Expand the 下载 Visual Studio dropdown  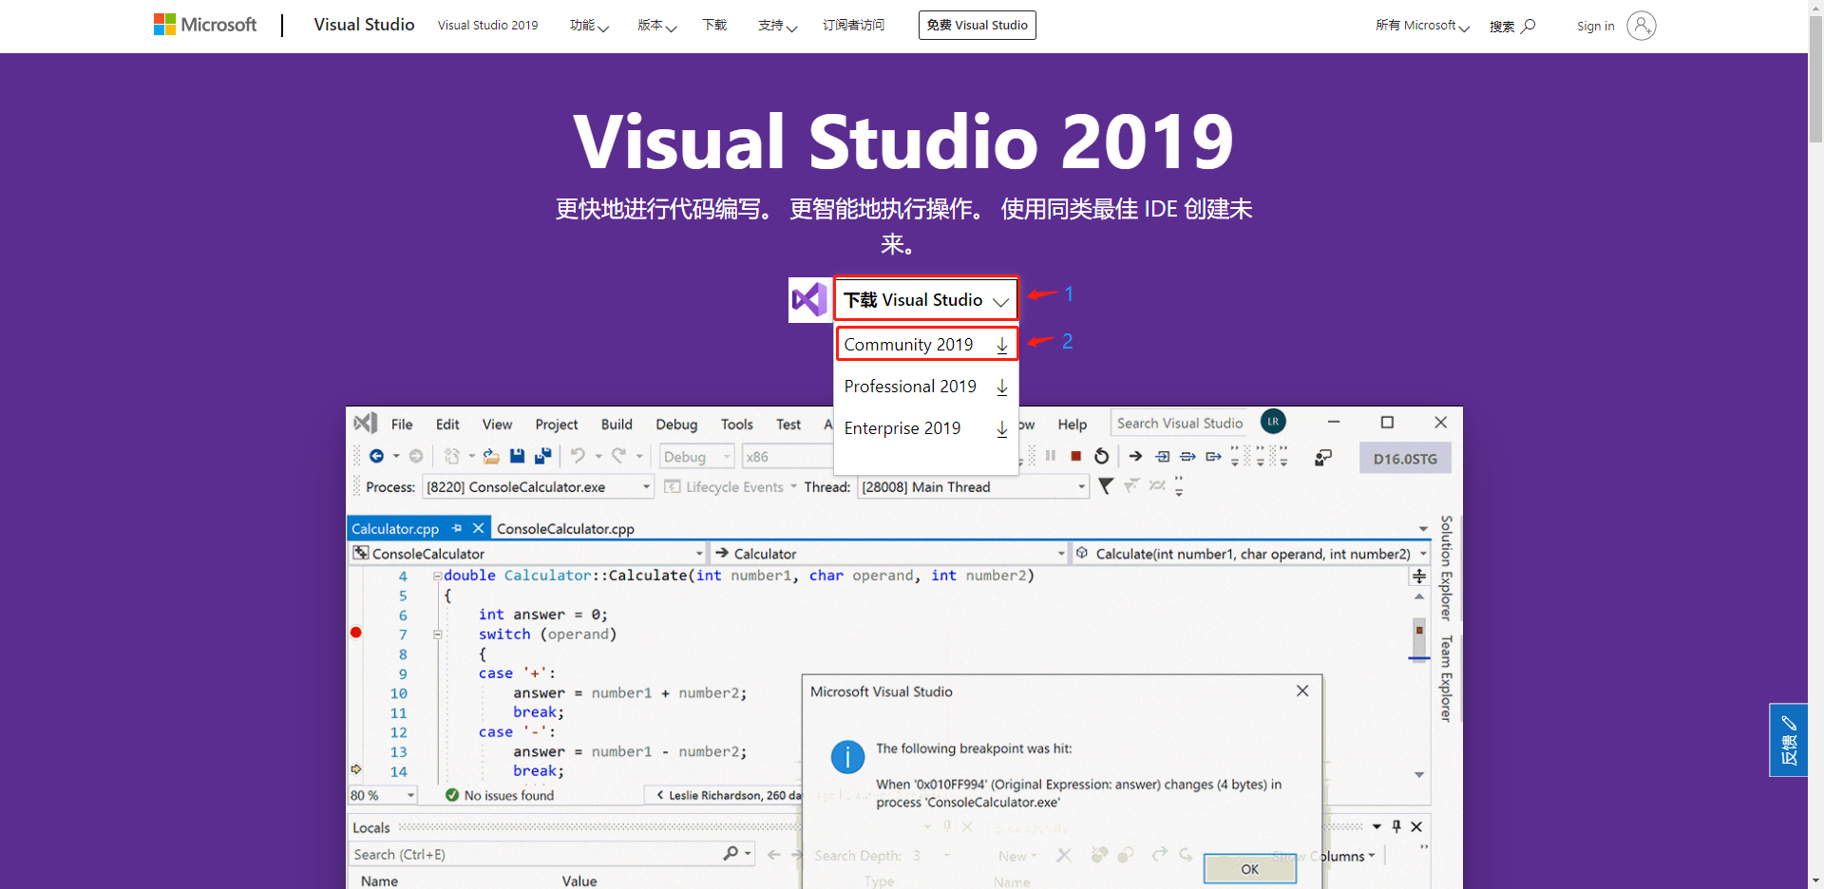(925, 300)
